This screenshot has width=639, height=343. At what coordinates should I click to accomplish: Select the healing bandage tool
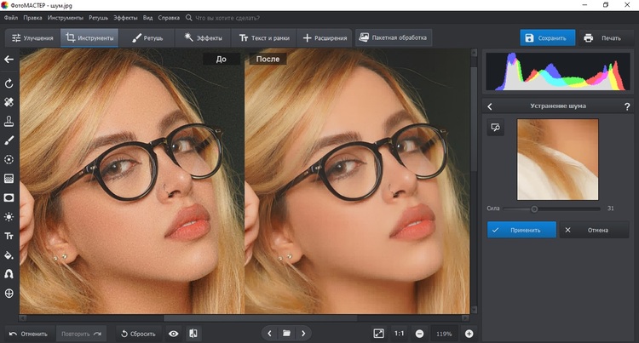click(9, 102)
